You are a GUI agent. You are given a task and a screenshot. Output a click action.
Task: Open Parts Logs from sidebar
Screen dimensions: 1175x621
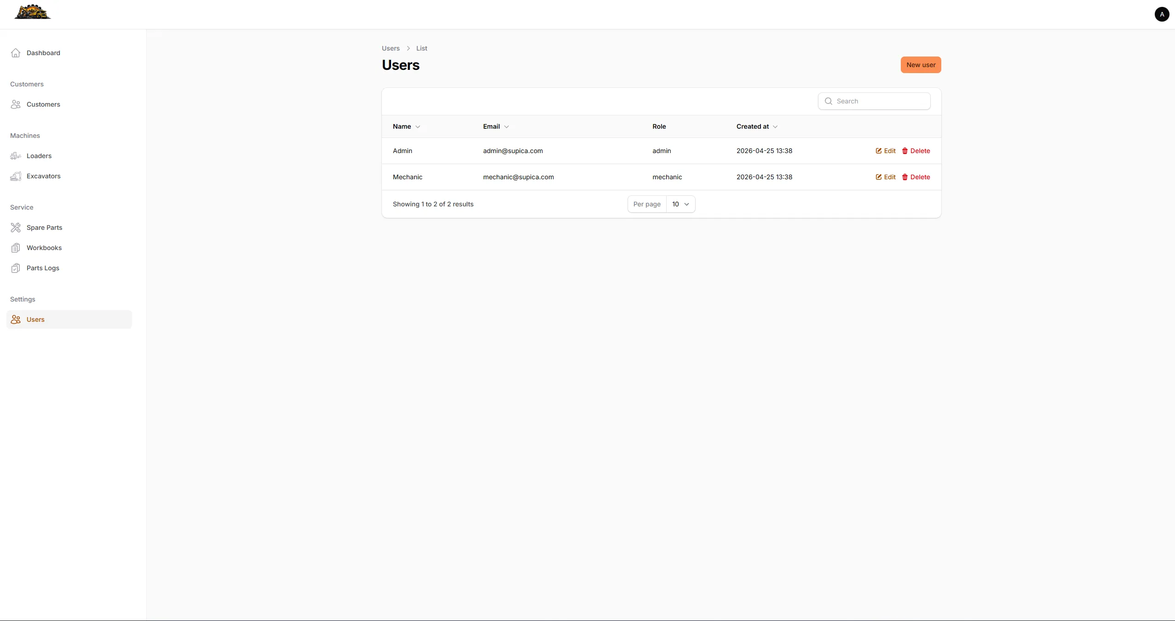pyautogui.click(x=69, y=268)
